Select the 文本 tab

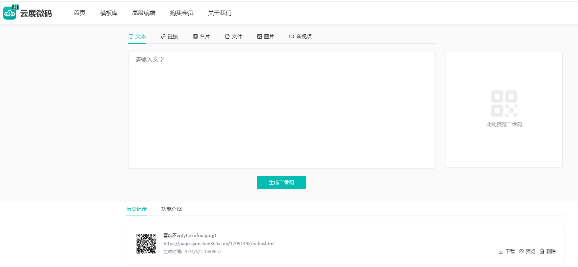tap(137, 36)
